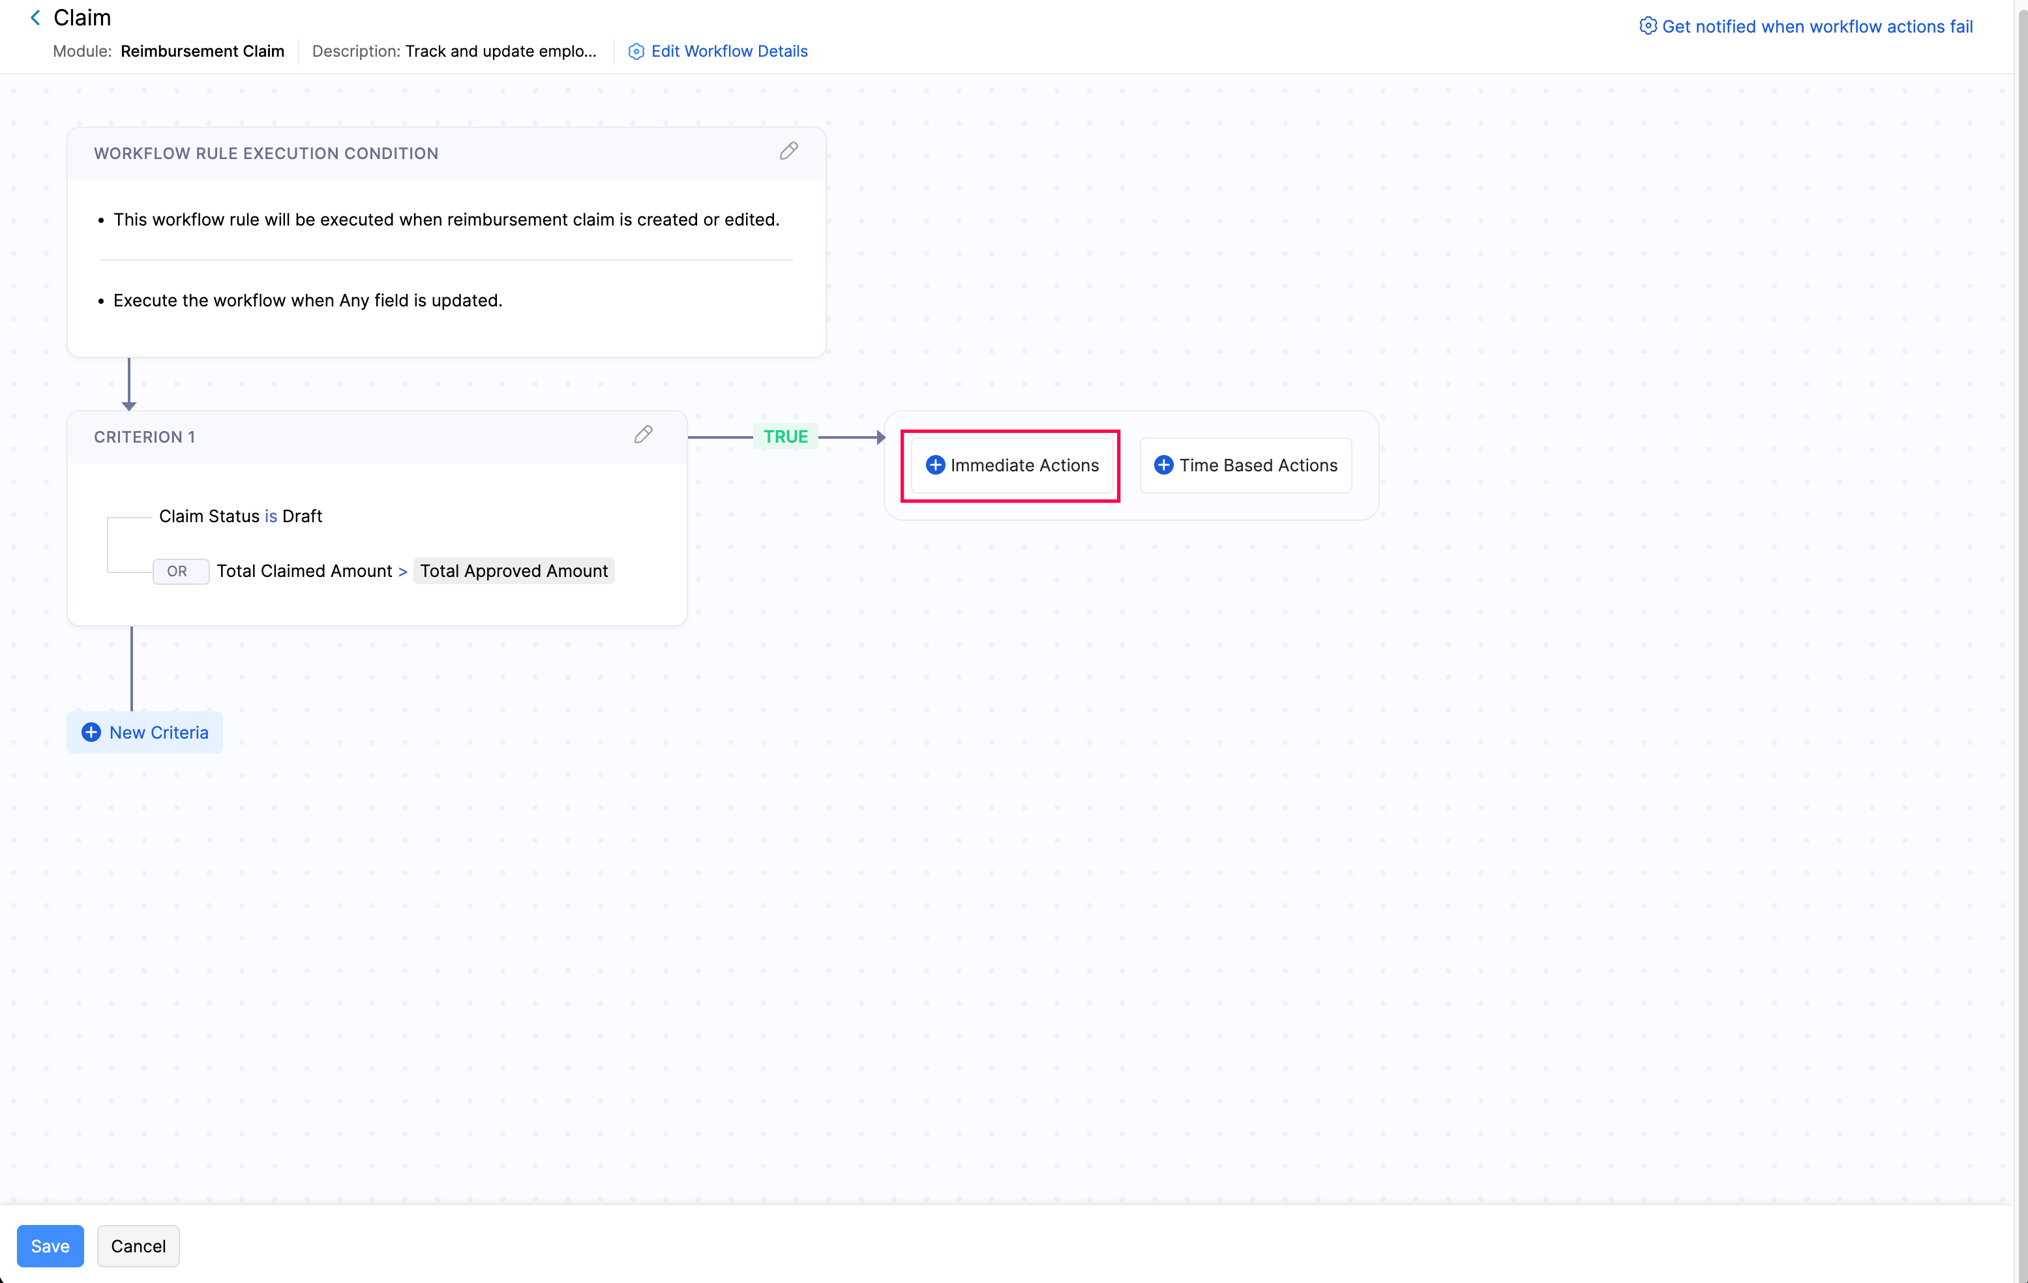
Task: Edit Criterion 1 with the pencil icon
Action: click(x=644, y=434)
